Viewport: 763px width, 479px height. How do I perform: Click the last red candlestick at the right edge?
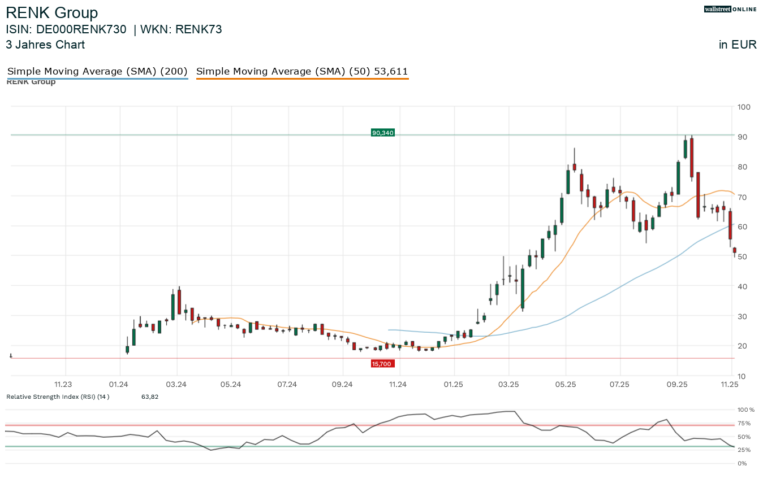734,250
